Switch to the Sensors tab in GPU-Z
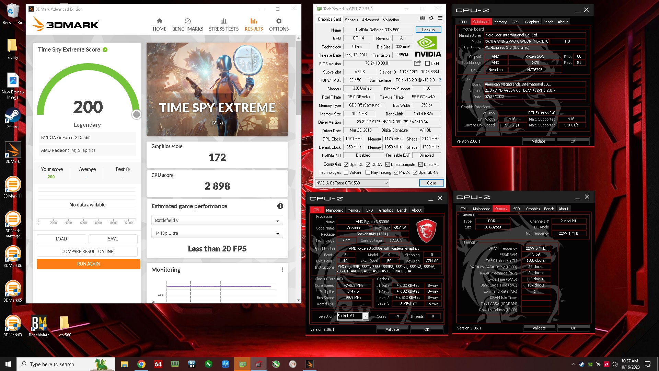659x371 pixels. click(351, 20)
